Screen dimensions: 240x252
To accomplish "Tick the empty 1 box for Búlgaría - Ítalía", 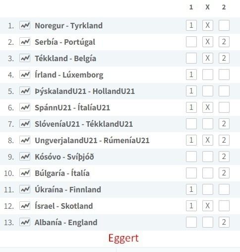I will tap(191, 173).
